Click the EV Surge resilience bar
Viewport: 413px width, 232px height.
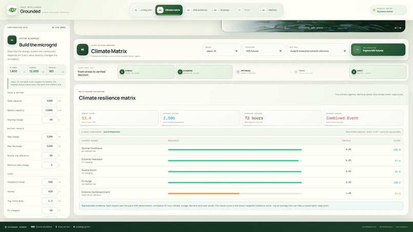(x=235, y=182)
